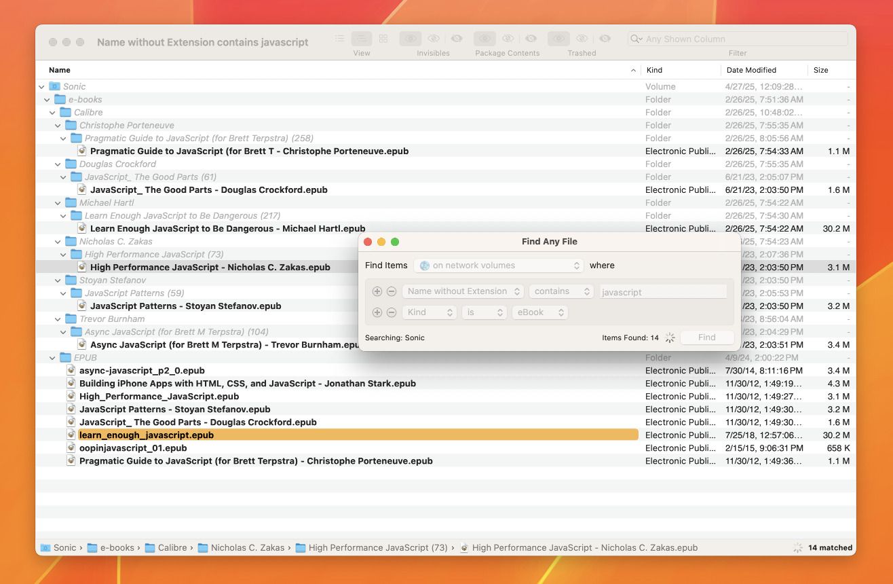Set Invisibles to the mixed half-eye state
This screenshot has width=893, height=584.
click(x=456, y=39)
